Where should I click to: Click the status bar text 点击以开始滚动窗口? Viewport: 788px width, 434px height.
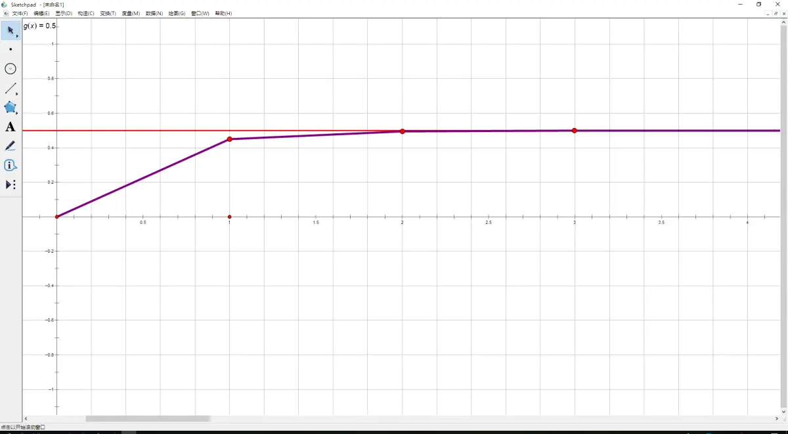coord(23,427)
